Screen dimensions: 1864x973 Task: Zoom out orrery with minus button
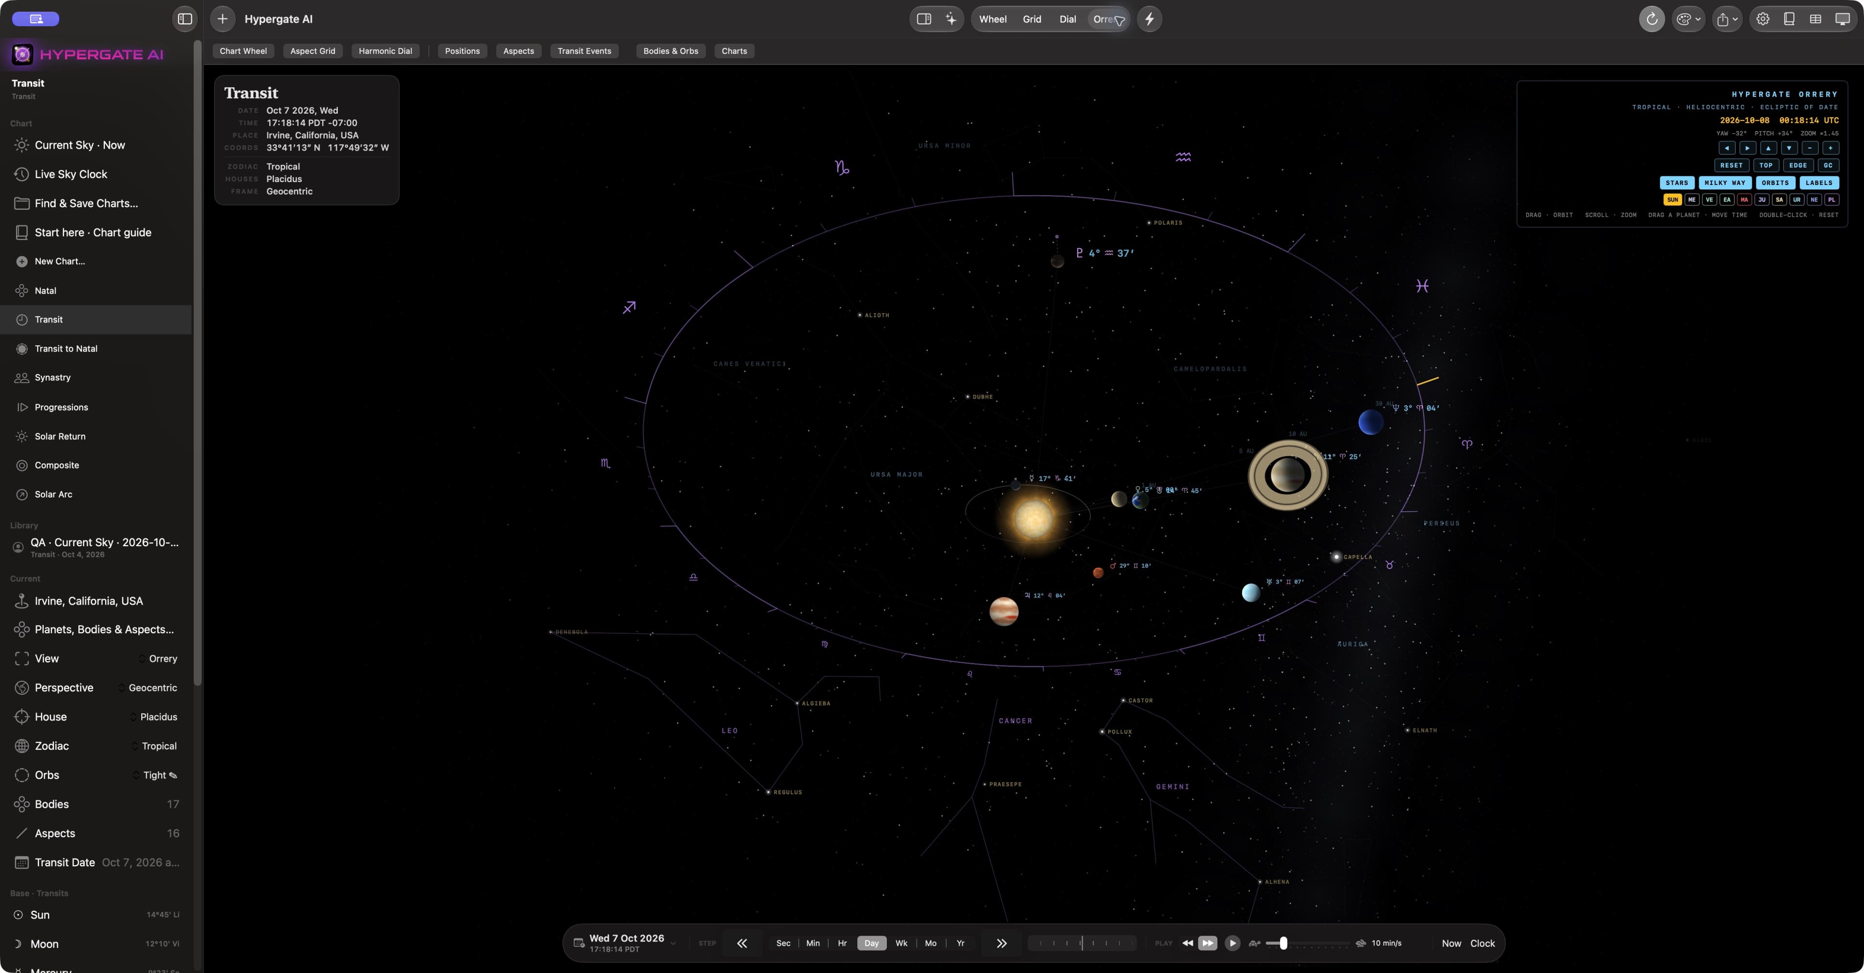pos(1809,148)
